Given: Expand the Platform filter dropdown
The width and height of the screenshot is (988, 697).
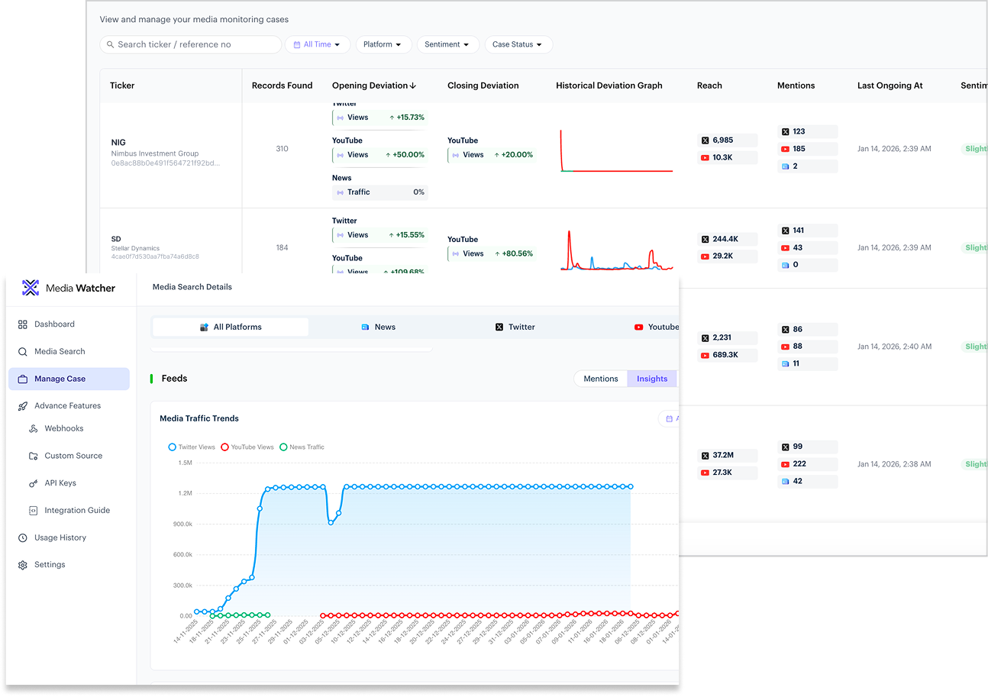Looking at the screenshot, I should 383,45.
